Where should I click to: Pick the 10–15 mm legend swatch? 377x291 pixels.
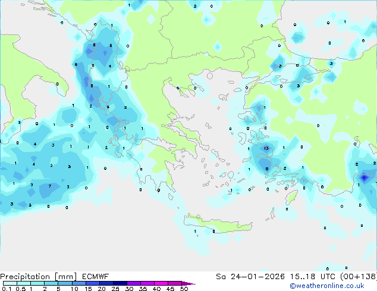click(x=78, y=283)
